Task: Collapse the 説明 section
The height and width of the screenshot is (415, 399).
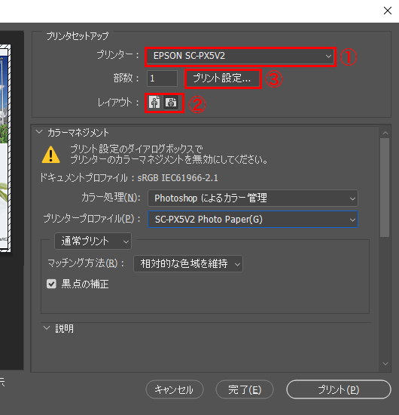Action: (47, 328)
